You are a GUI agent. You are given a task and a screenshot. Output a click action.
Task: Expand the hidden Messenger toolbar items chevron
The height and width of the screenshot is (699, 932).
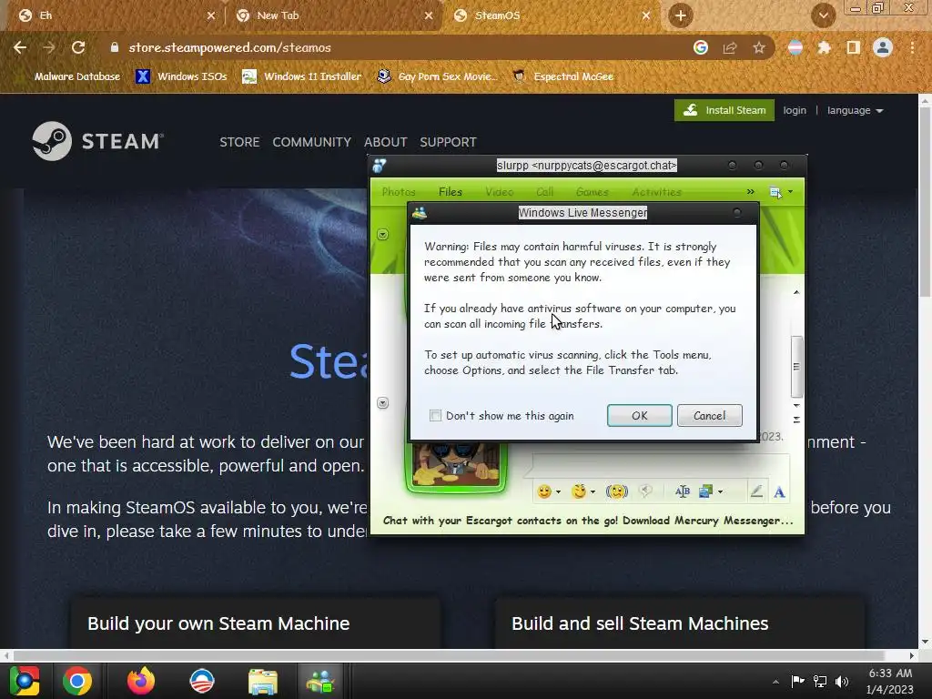point(750,191)
